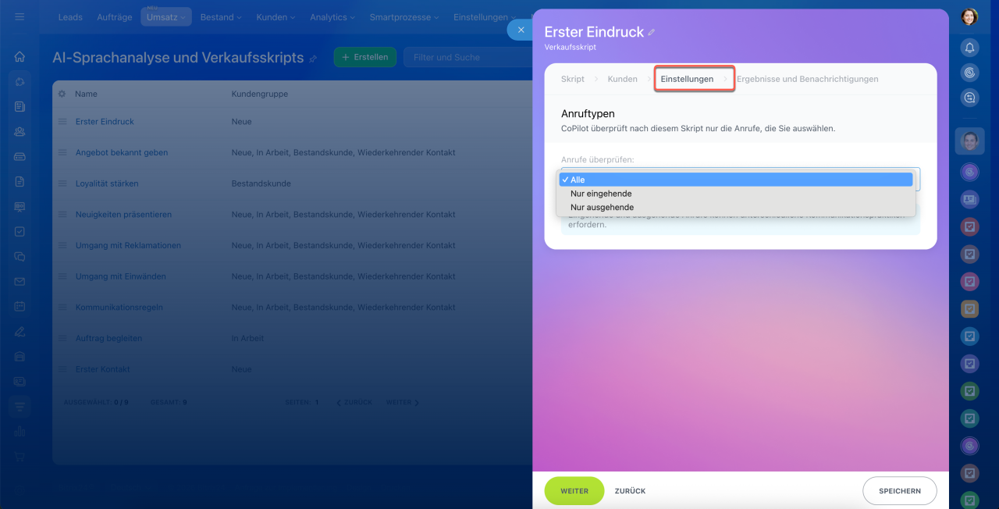Open the chat search icon in the right sidebar

pyautogui.click(x=969, y=98)
